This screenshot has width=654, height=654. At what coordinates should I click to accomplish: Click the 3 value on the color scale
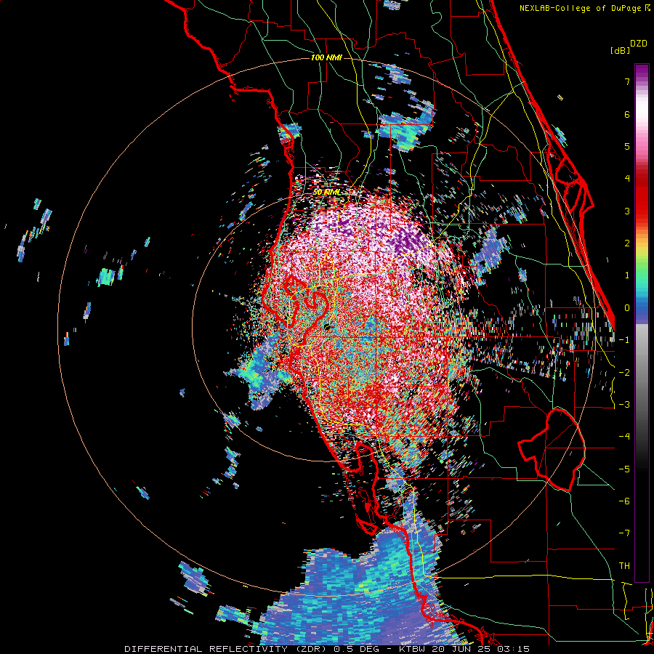pyautogui.click(x=627, y=211)
